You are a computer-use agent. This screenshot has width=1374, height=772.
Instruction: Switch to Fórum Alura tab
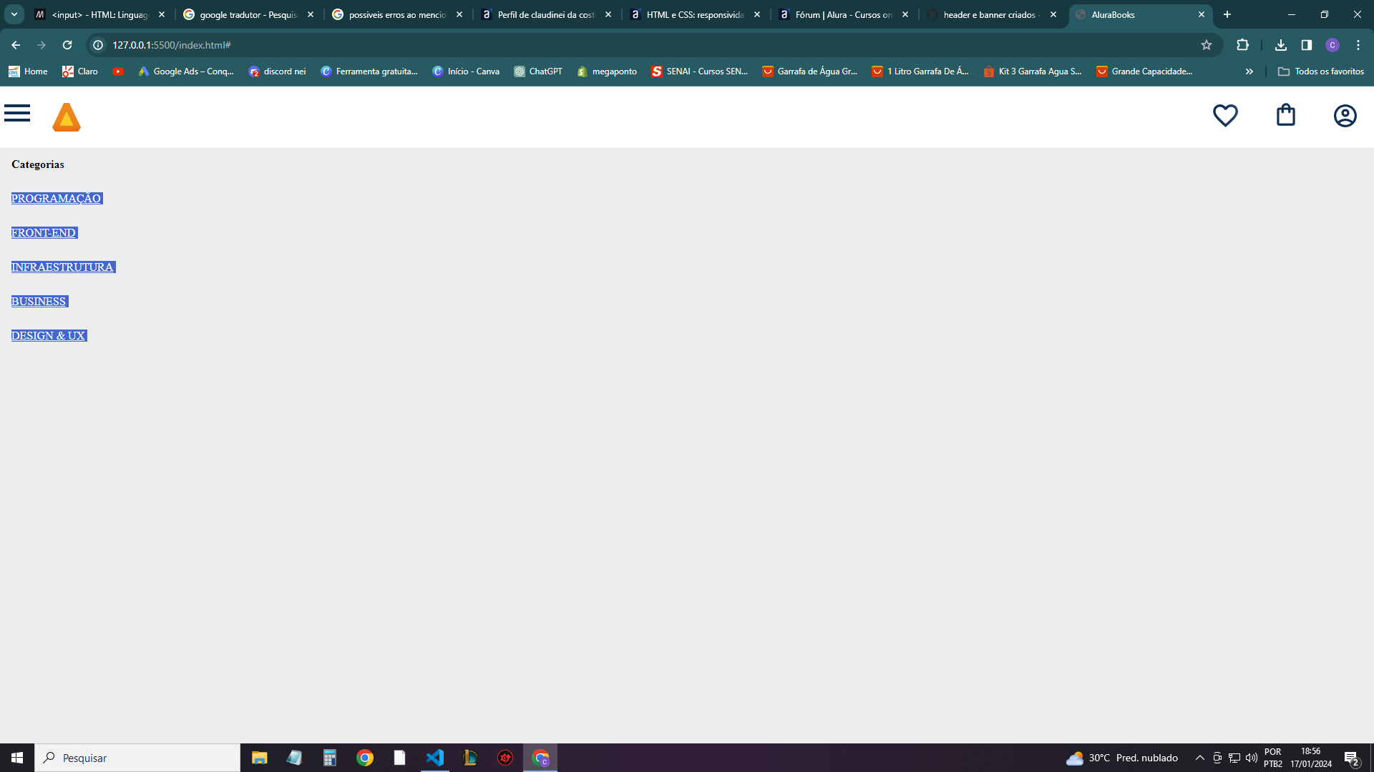[844, 14]
